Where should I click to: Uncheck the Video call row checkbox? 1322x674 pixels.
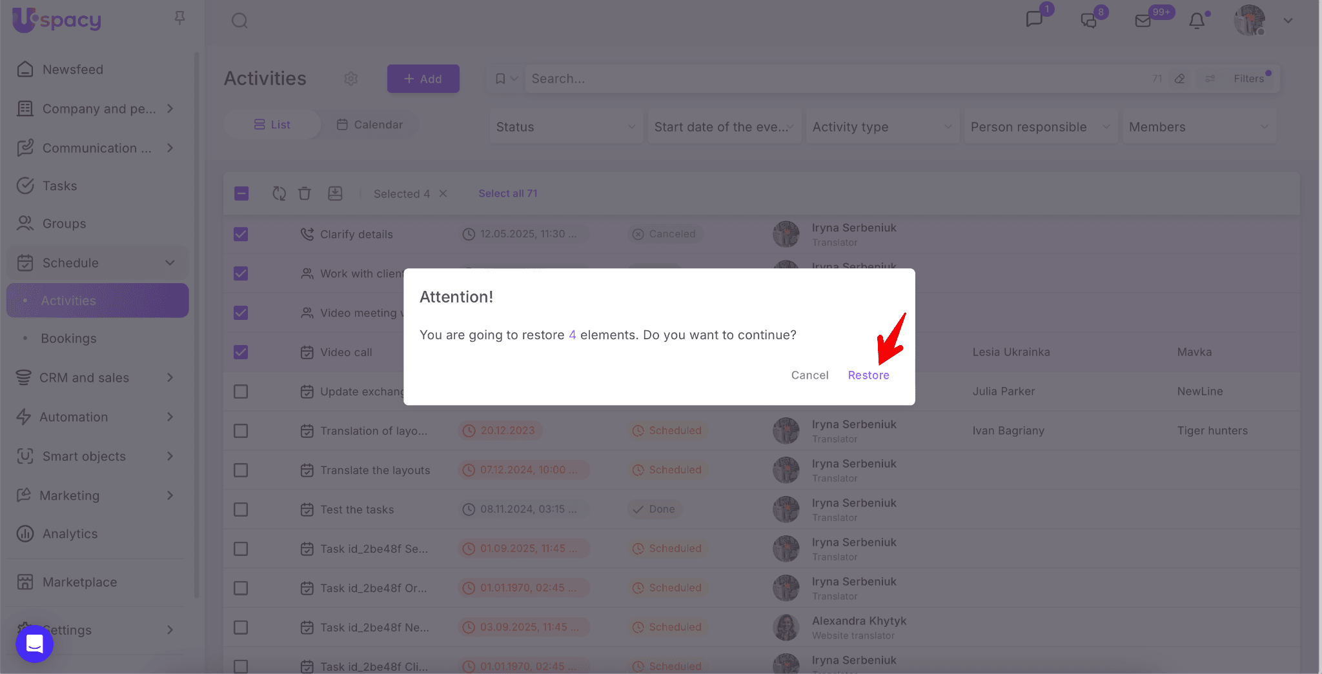click(241, 352)
